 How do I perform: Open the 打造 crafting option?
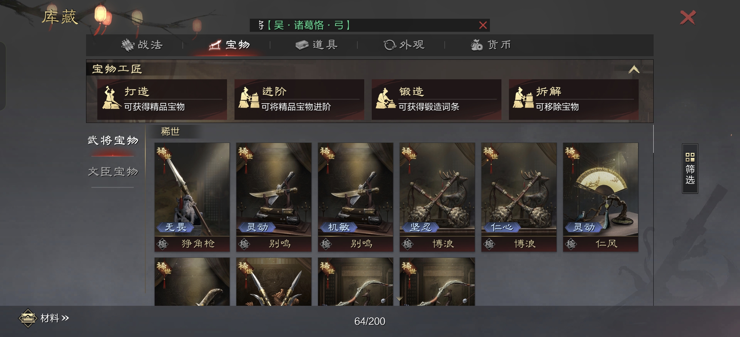click(x=162, y=99)
